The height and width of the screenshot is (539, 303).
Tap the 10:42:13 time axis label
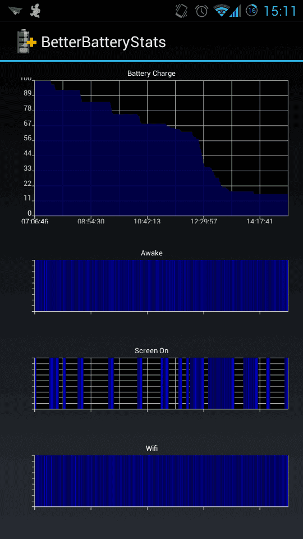[x=147, y=221]
